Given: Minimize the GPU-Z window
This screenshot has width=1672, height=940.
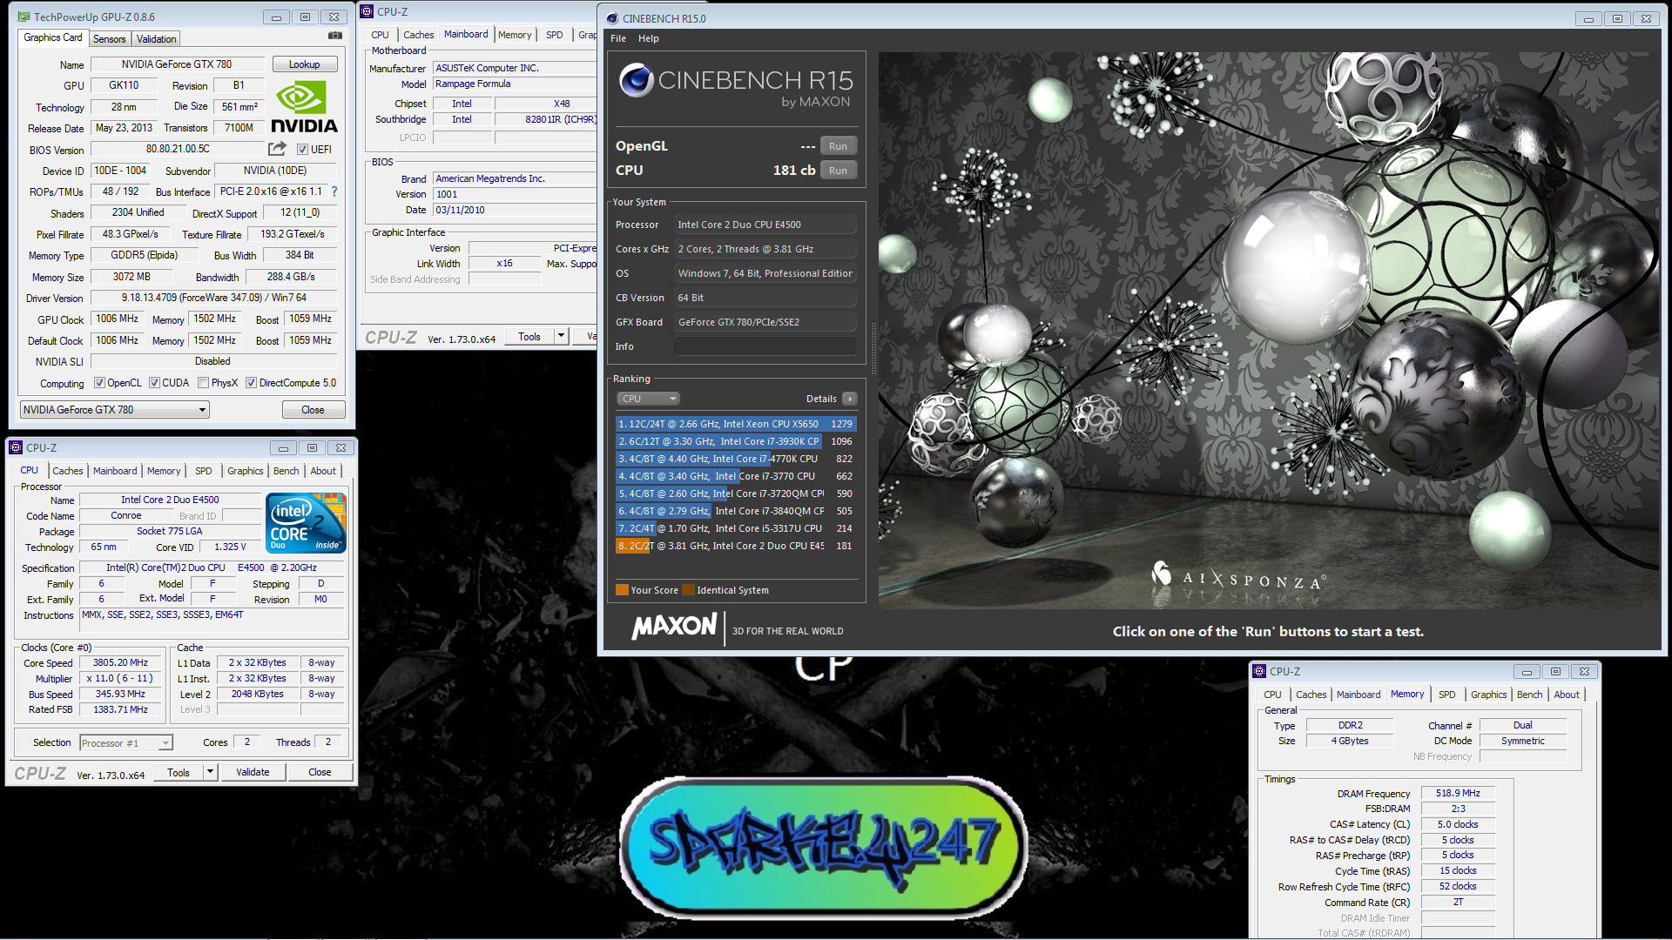Looking at the screenshot, I should (x=276, y=17).
